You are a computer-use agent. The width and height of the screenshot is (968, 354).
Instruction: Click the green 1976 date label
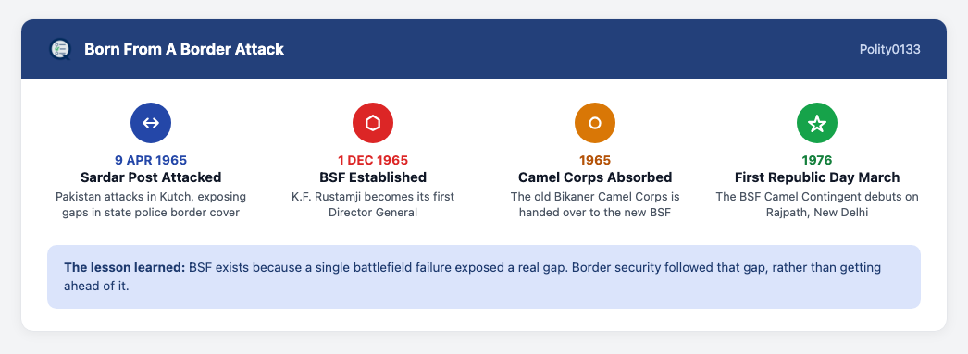(x=817, y=160)
